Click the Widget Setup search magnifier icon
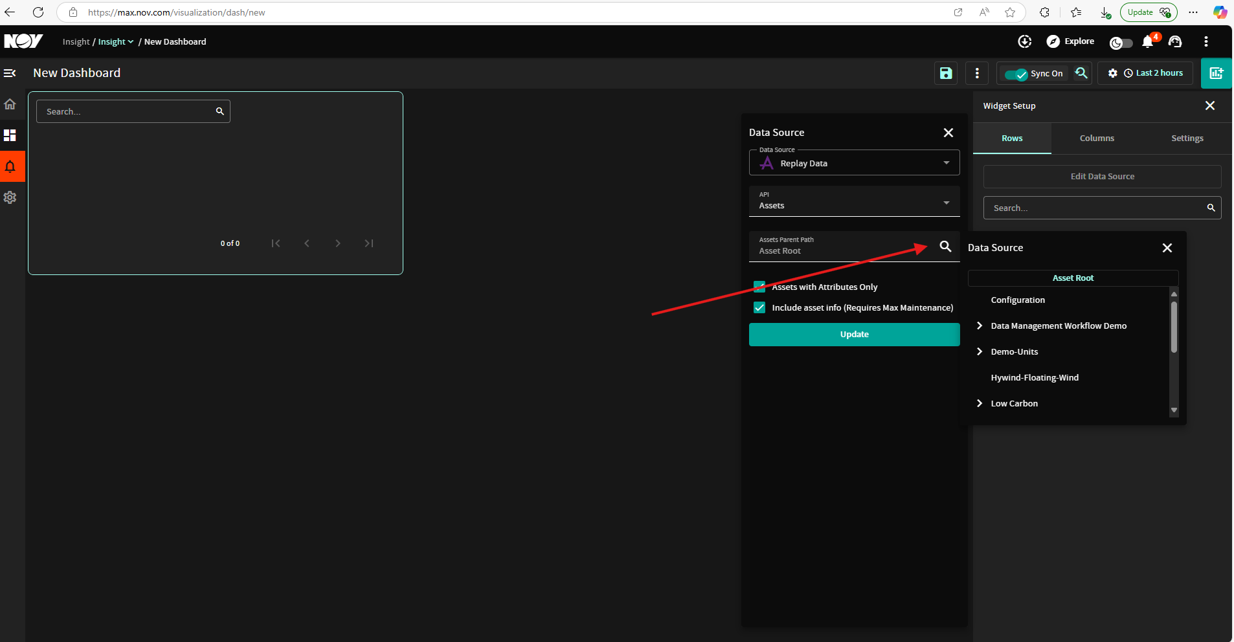 tap(1211, 208)
